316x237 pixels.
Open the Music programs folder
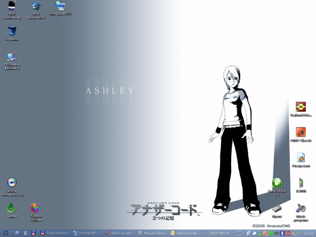pos(301,213)
